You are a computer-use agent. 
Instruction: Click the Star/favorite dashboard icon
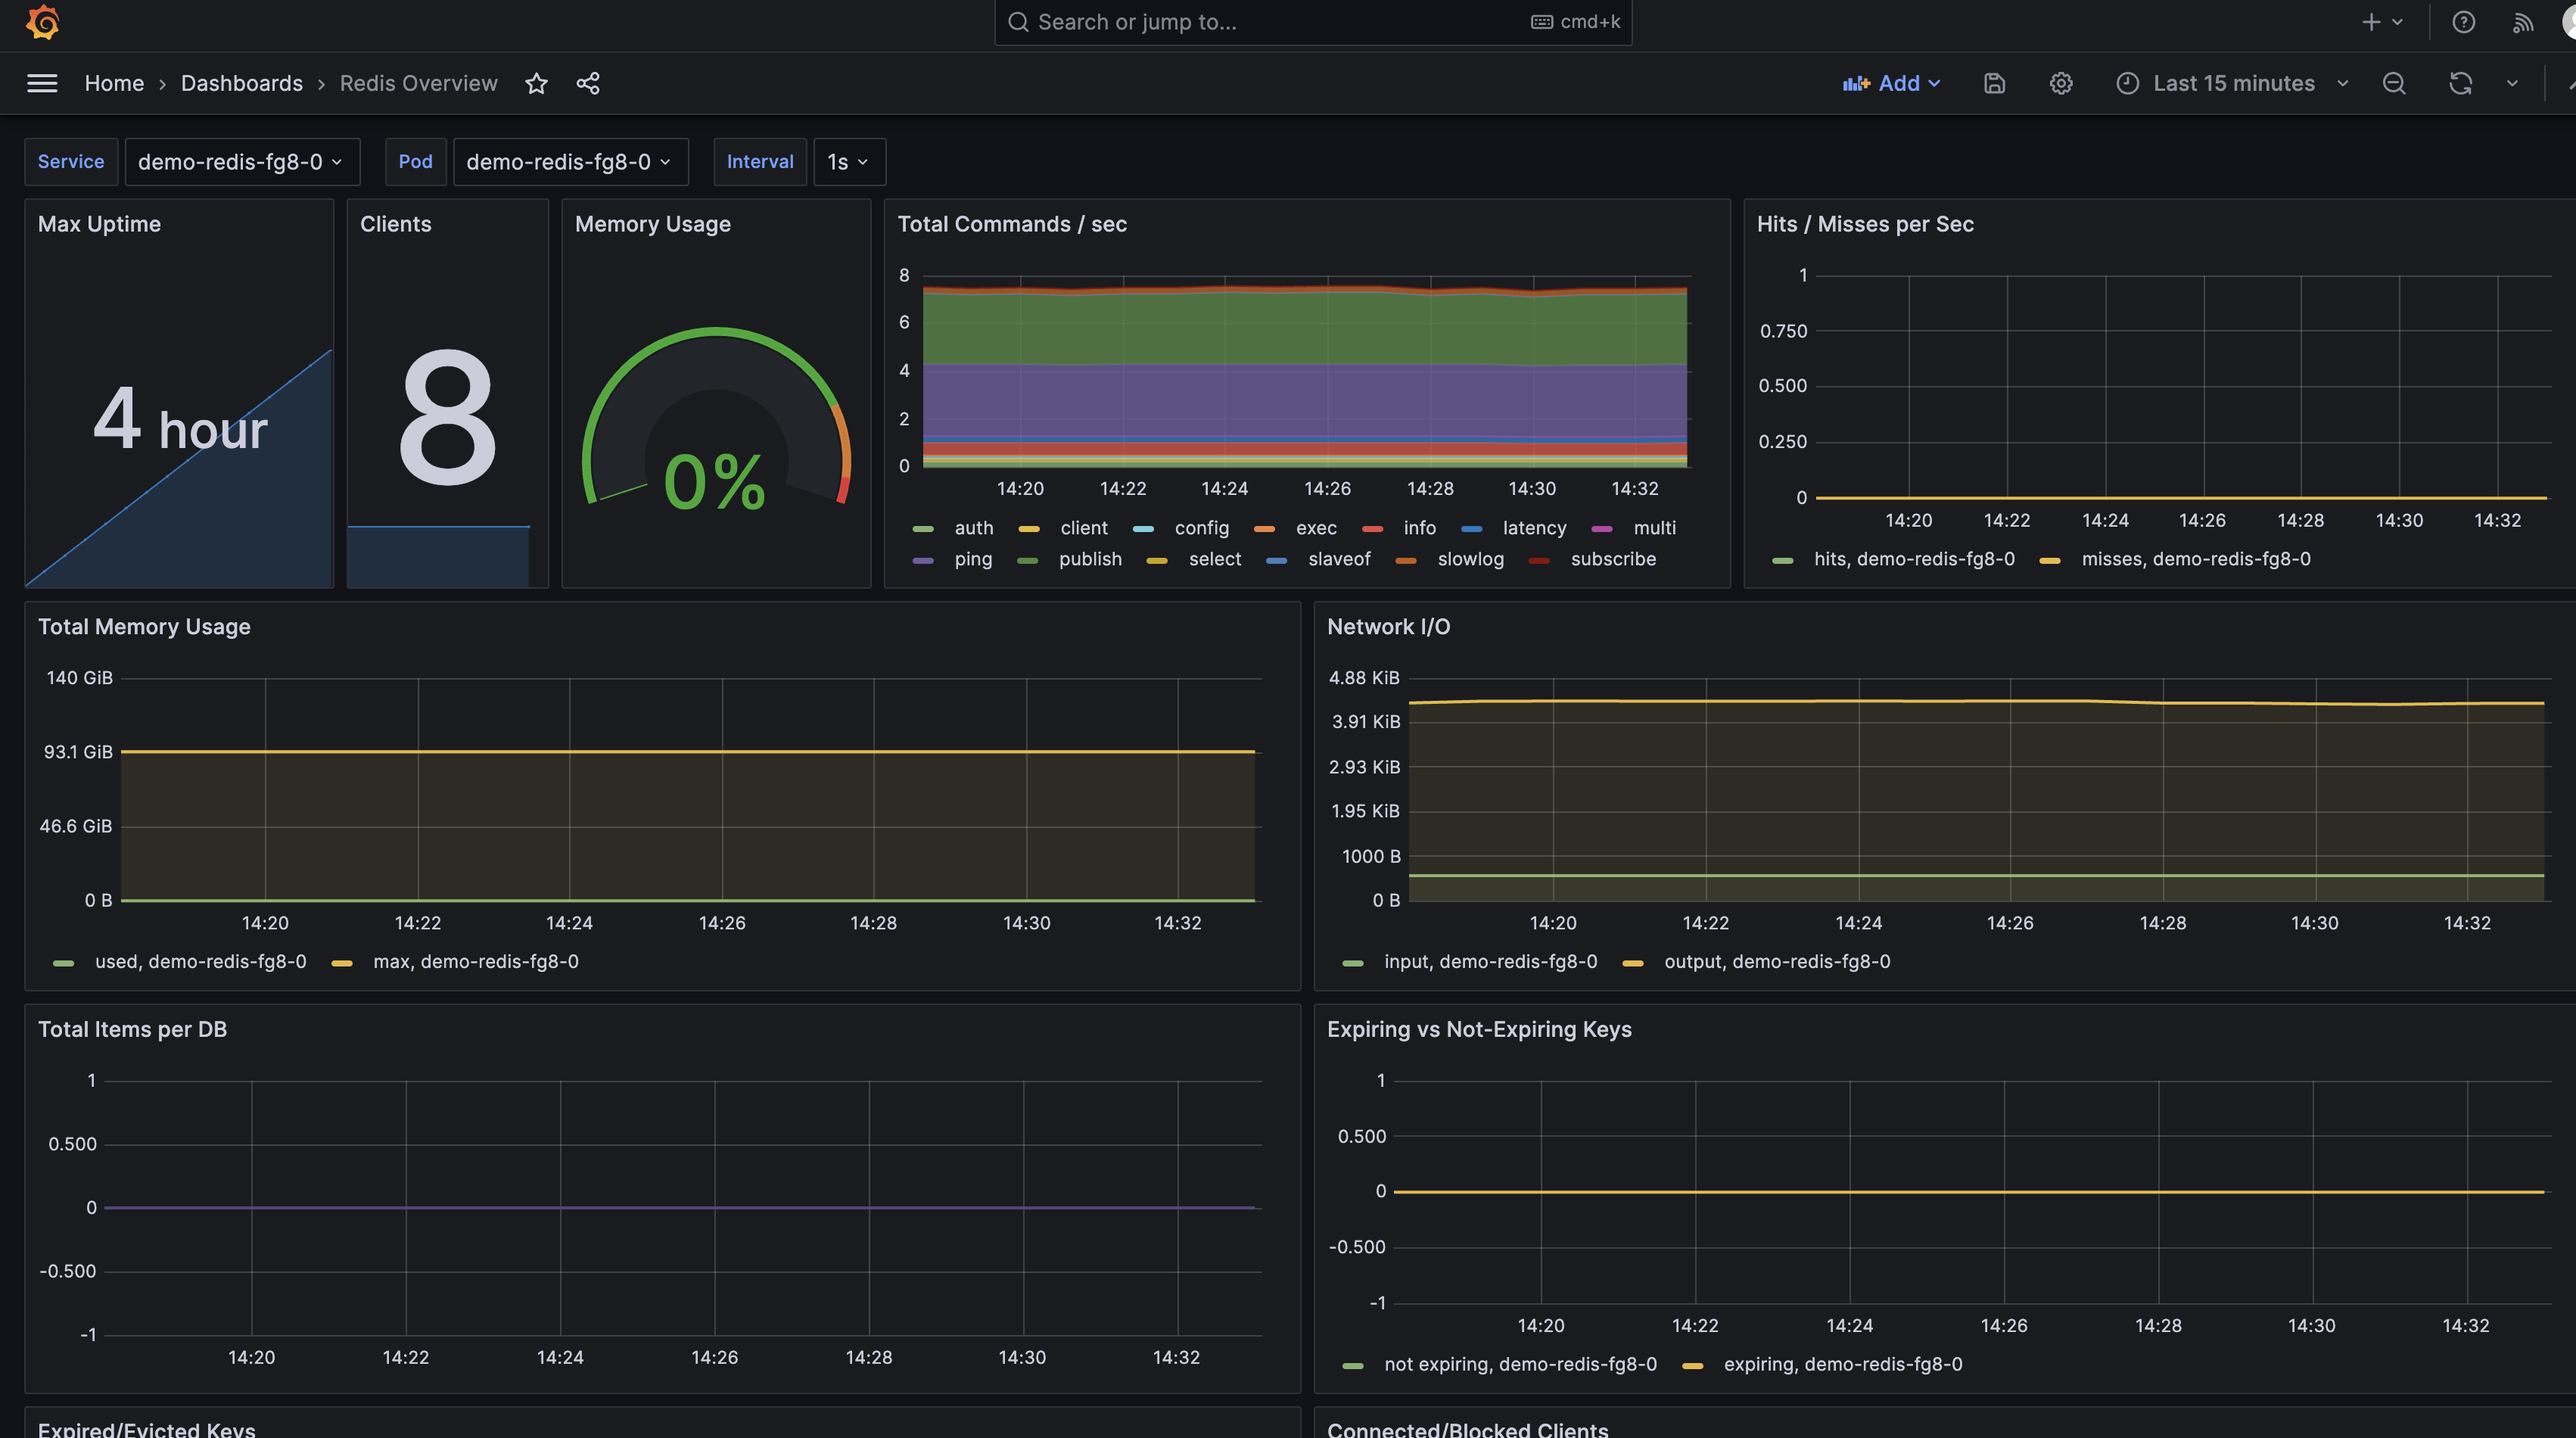(x=534, y=83)
